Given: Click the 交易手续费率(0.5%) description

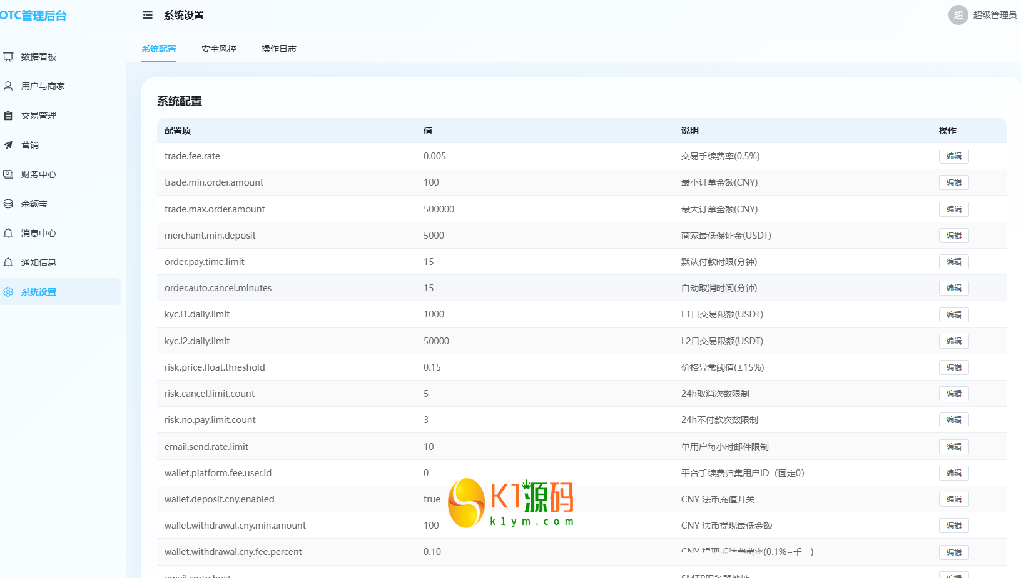Looking at the screenshot, I should tap(721, 156).
